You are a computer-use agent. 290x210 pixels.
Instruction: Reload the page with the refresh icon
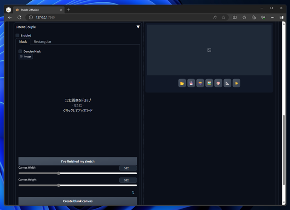[19, 17]
